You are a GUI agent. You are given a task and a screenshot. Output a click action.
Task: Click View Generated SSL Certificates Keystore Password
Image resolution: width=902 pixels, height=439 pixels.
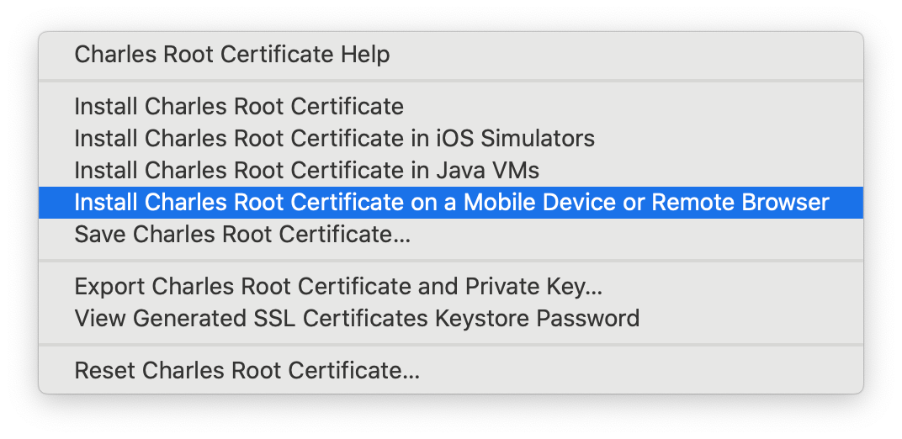(451, 319)
